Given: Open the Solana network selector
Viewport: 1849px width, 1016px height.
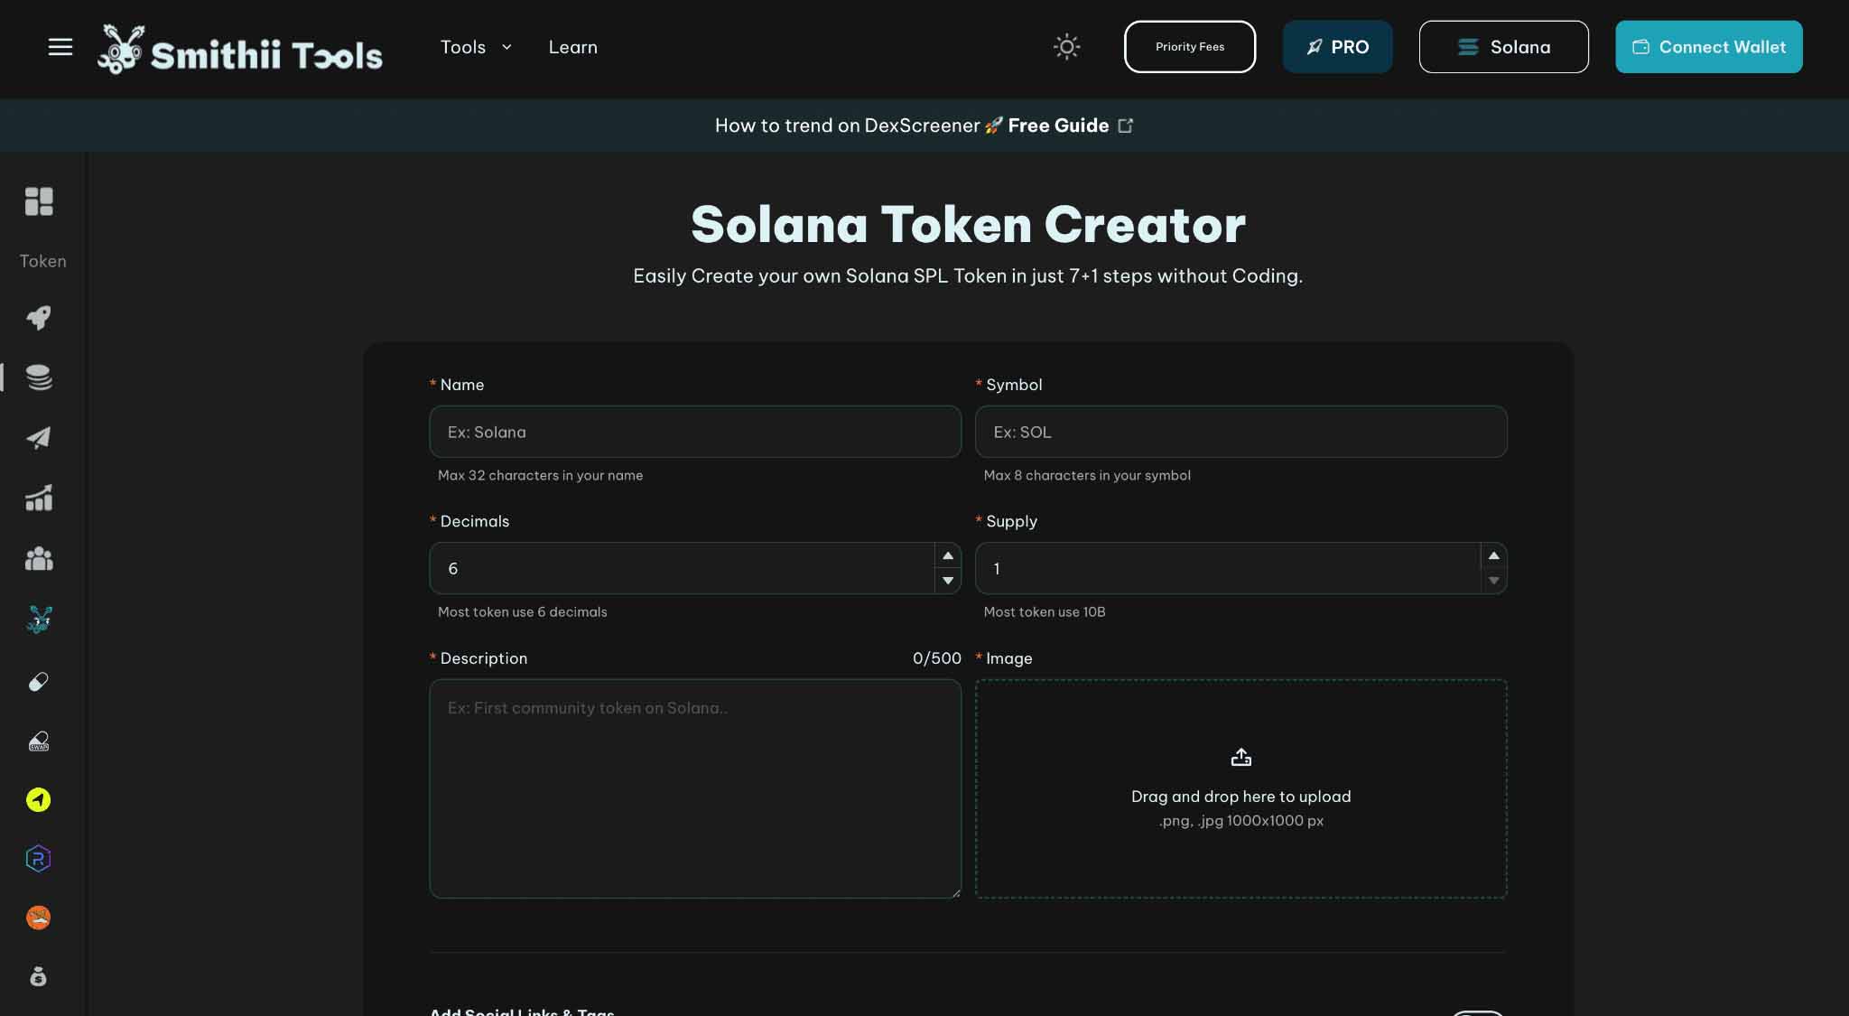Looking at the screenshot, I should coord(1503,47).
